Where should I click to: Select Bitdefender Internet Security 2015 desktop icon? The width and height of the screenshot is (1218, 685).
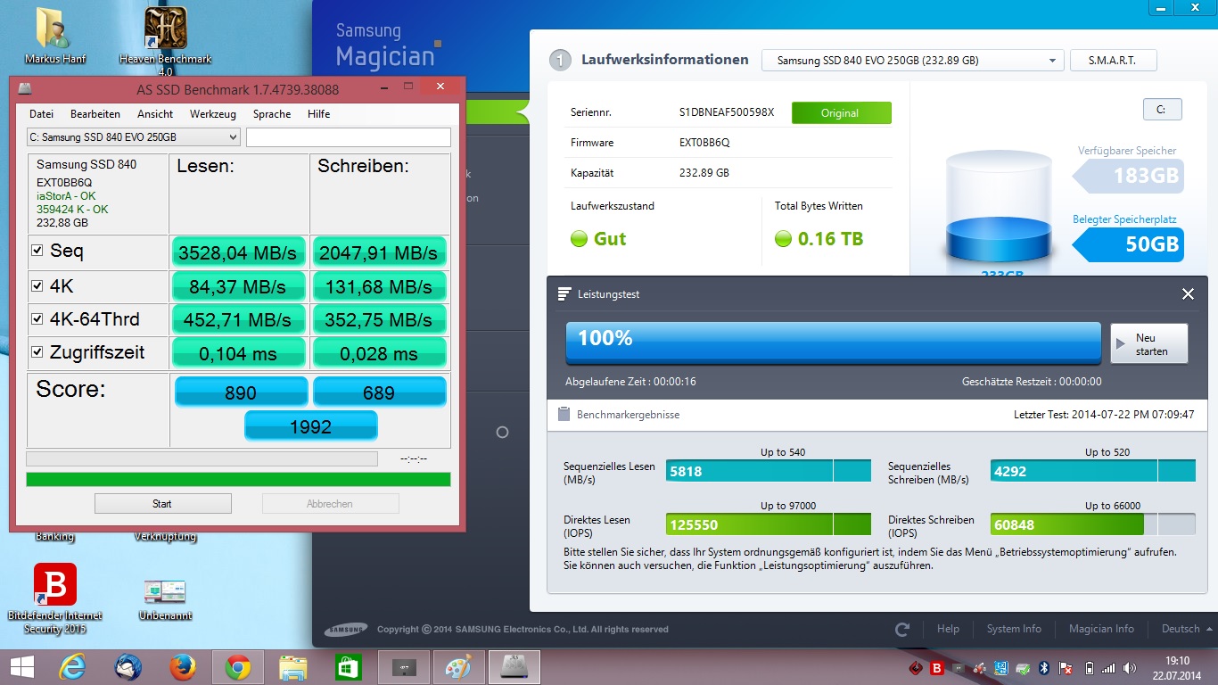click(55, 598)
